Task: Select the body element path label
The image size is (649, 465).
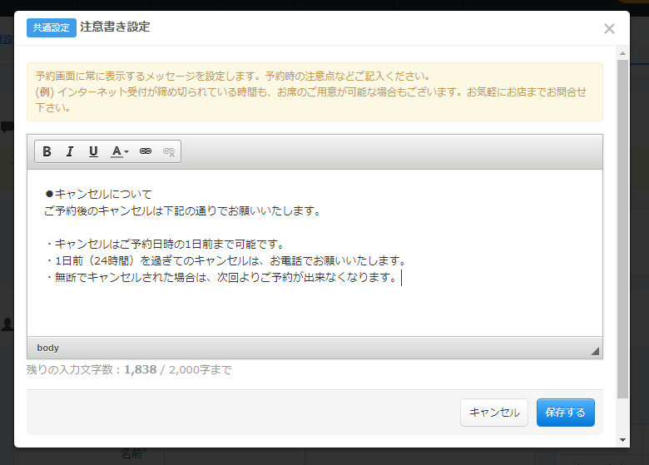Action: [48, 348]
